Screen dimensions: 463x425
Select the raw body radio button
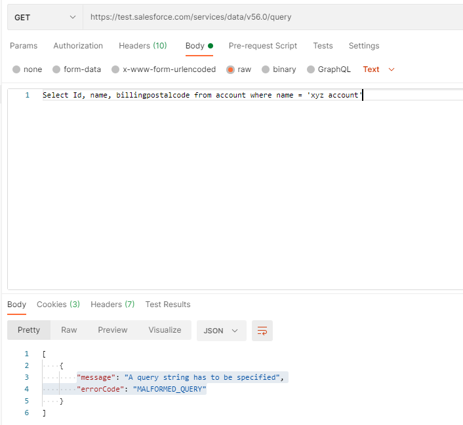pos(230,69)
